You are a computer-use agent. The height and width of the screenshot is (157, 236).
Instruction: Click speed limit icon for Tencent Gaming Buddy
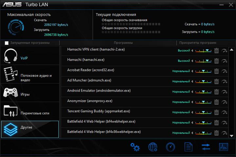click(x=224, y=112)
